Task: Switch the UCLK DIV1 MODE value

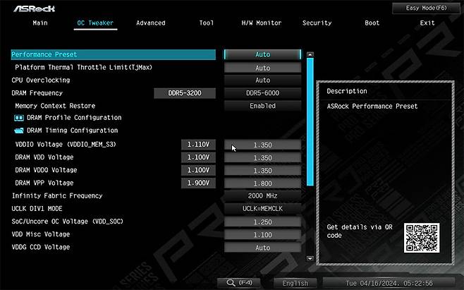Action: pos(262,209)
